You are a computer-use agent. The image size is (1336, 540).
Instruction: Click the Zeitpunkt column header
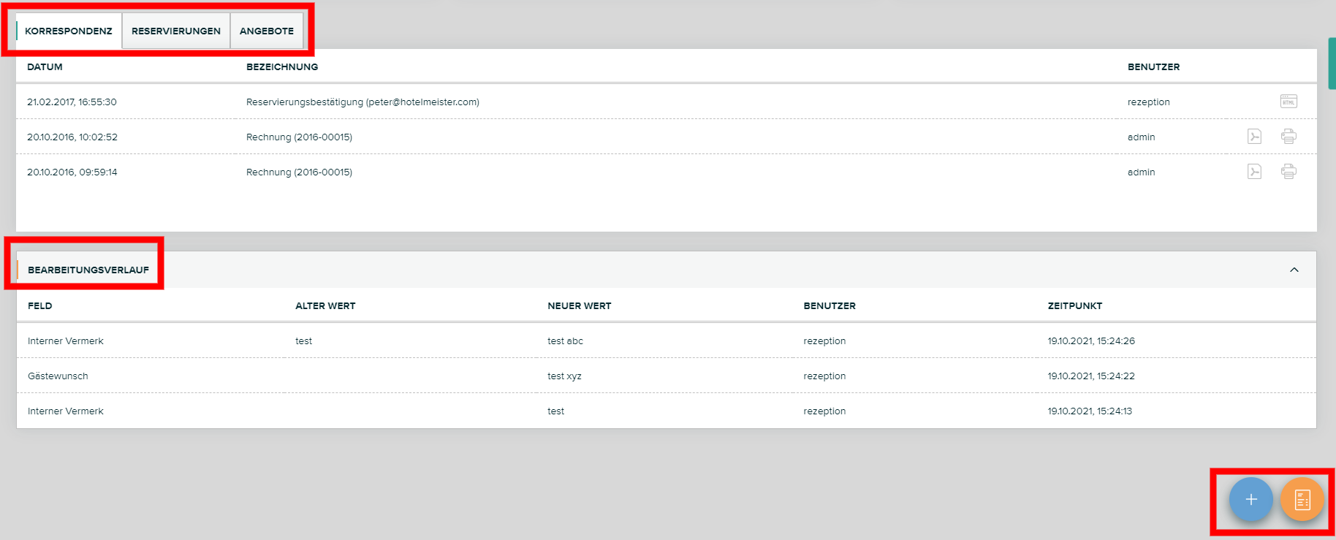pyautogui.click(x=1074, y=305)
